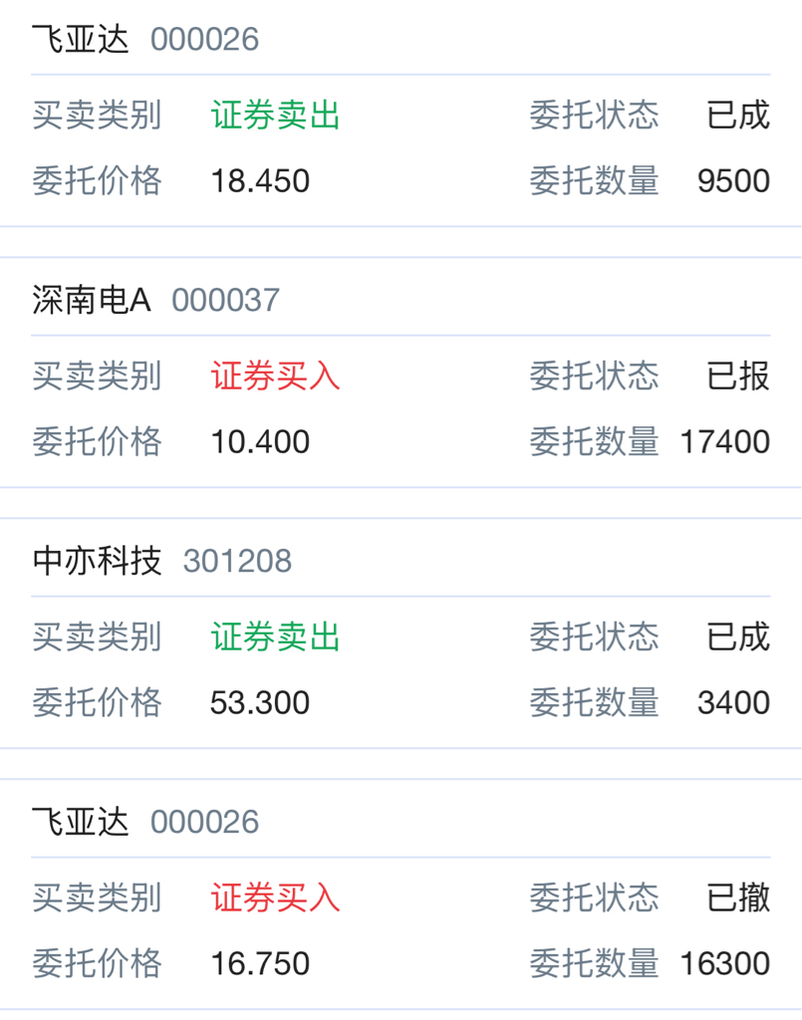Click the 证券买入 label for 深南电A
The width and height of the screenshot is (802, 1020).
(275, 376)
